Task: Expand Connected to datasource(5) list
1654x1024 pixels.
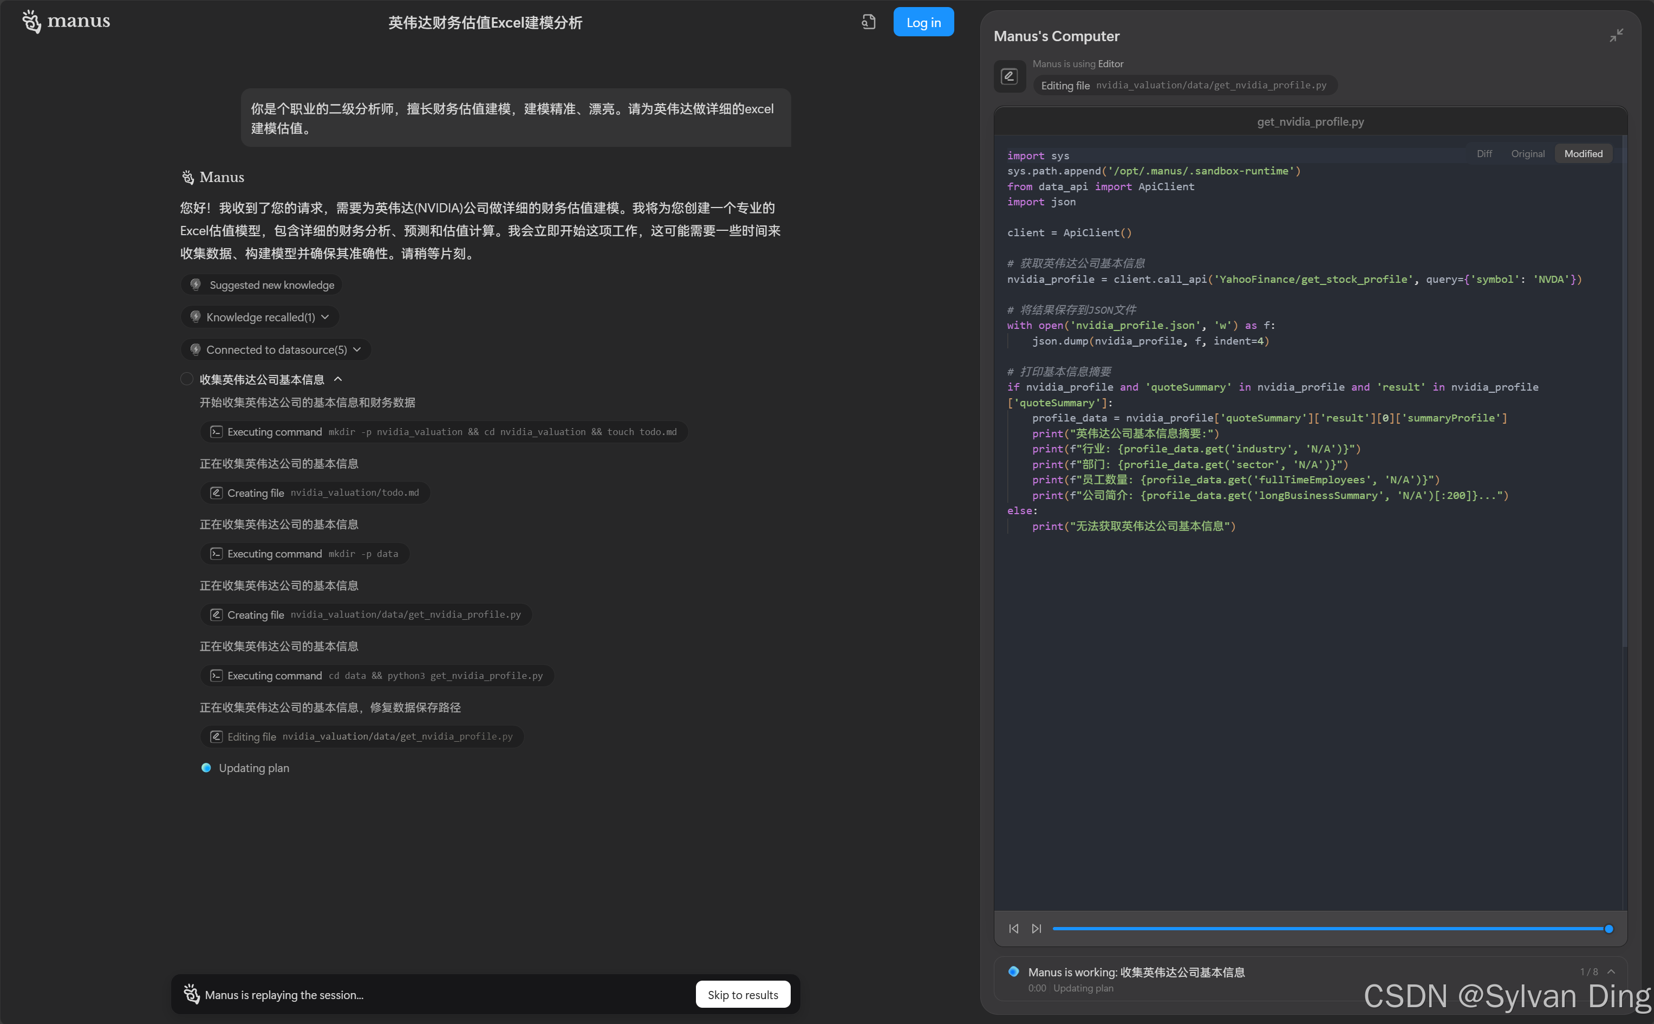Action: 276,349
